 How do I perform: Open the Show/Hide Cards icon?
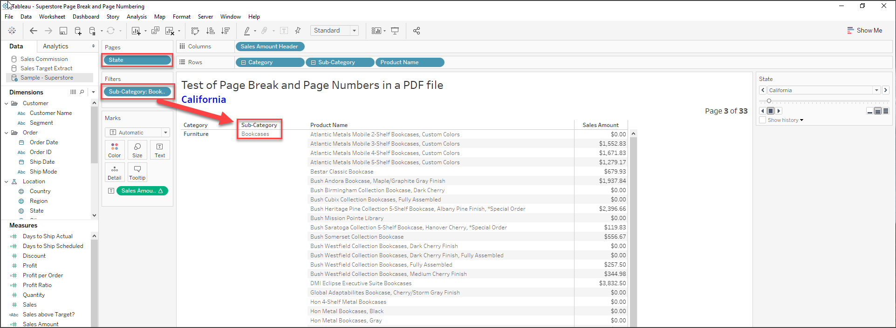point(376,31)
